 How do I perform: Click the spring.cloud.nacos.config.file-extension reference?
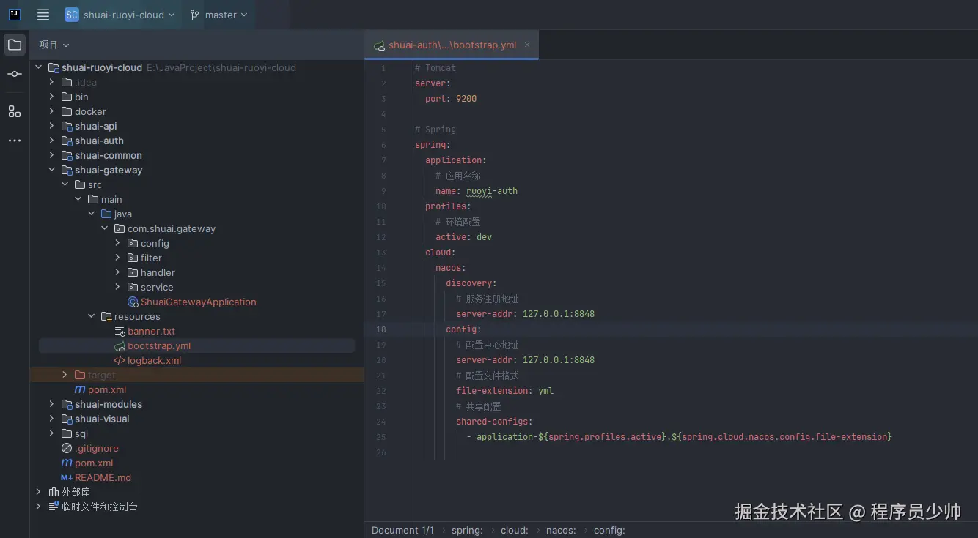point(784,437)
